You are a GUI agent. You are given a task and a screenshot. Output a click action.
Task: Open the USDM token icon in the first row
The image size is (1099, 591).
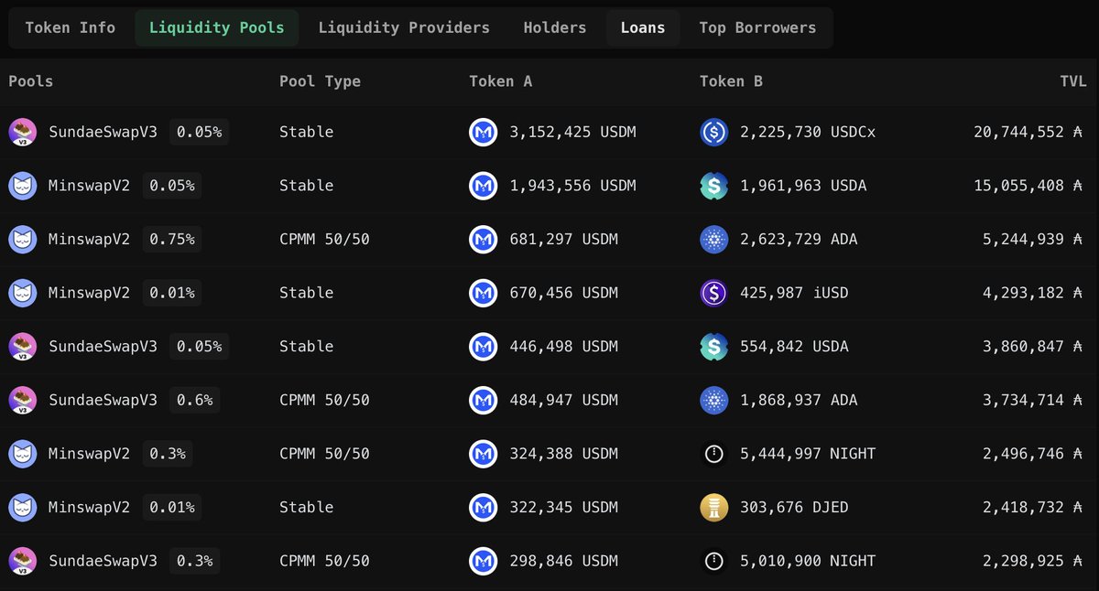(x=483, y=132)
